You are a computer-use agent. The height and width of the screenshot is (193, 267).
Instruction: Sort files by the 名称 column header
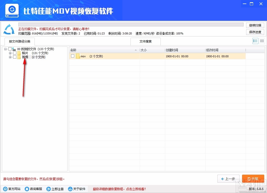[73, 50]
